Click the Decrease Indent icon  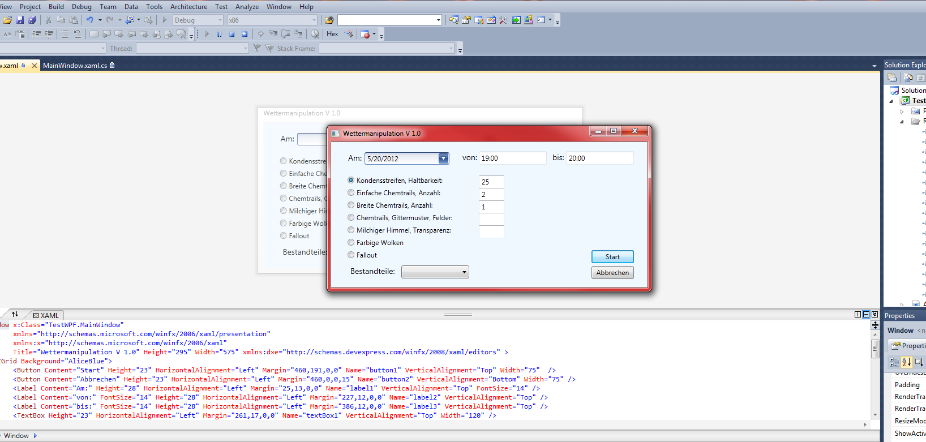(36, 34)
